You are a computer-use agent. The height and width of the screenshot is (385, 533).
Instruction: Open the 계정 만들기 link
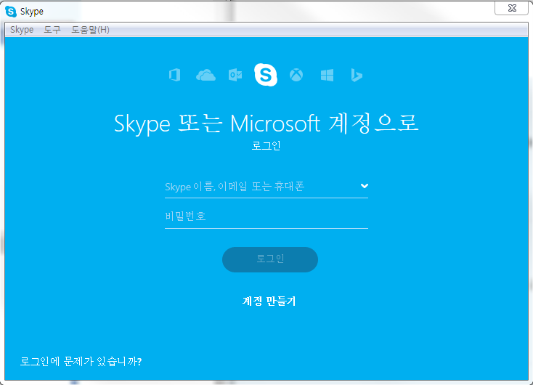269,301
